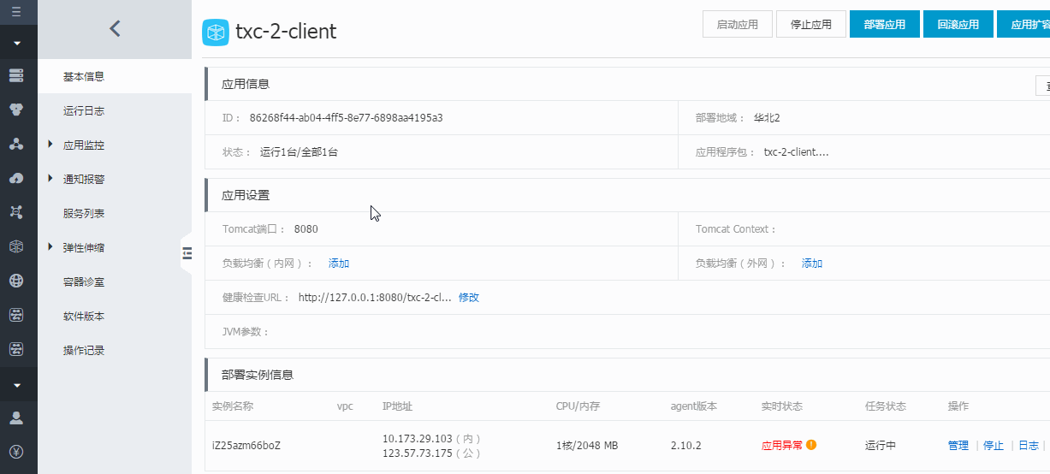Click the orange warning icon beside 应用异常
The height and width of the screenshot is (474, 1050).
coord(811,445)
